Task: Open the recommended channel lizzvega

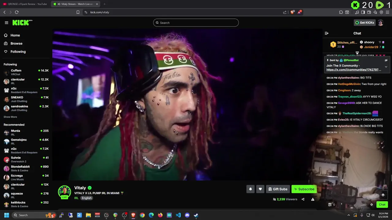Action: point(26,178)
